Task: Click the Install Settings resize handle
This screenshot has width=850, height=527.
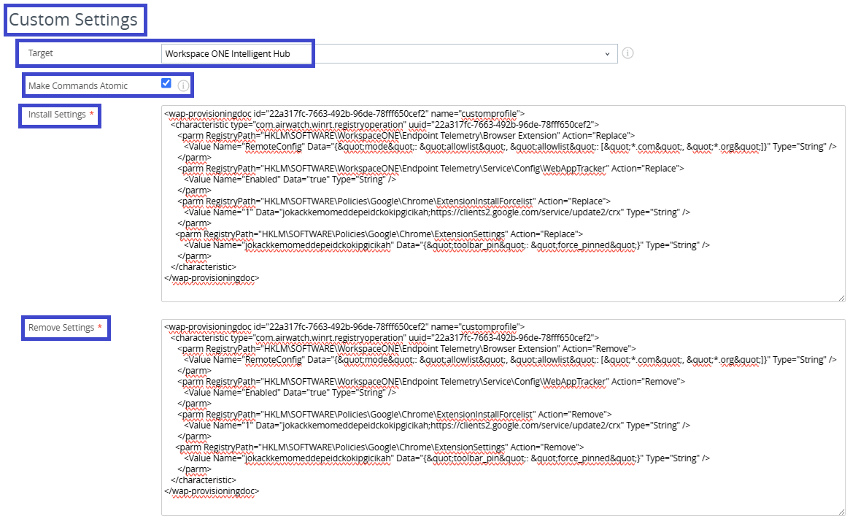Action: pyautogui.click(x=841, y=298)
